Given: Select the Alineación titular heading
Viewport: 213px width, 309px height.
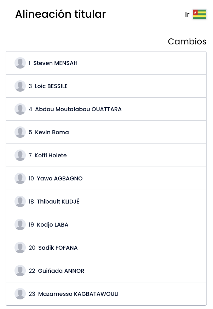Looking at the screenshot, I should point(61,14).
